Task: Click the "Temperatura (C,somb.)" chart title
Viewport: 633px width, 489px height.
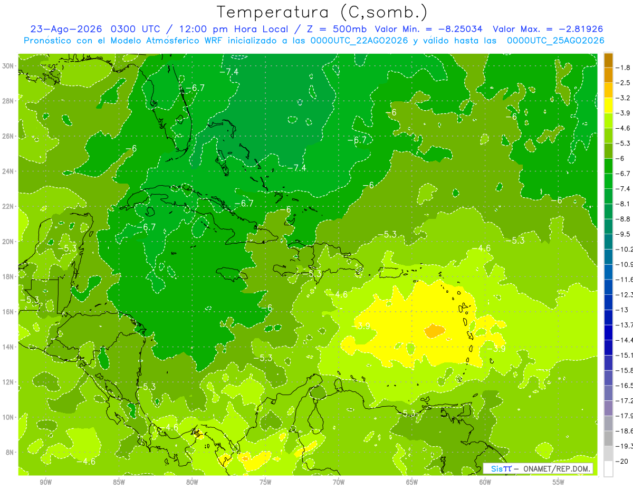Action: click(x=322, y=12)
